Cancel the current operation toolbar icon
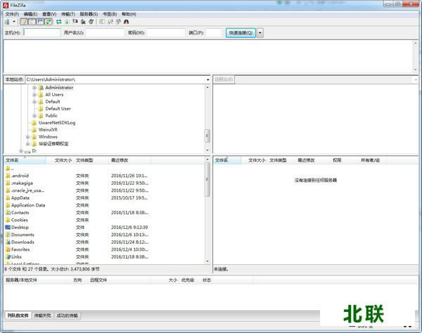 pyautogui.click(x=75, y=22)
